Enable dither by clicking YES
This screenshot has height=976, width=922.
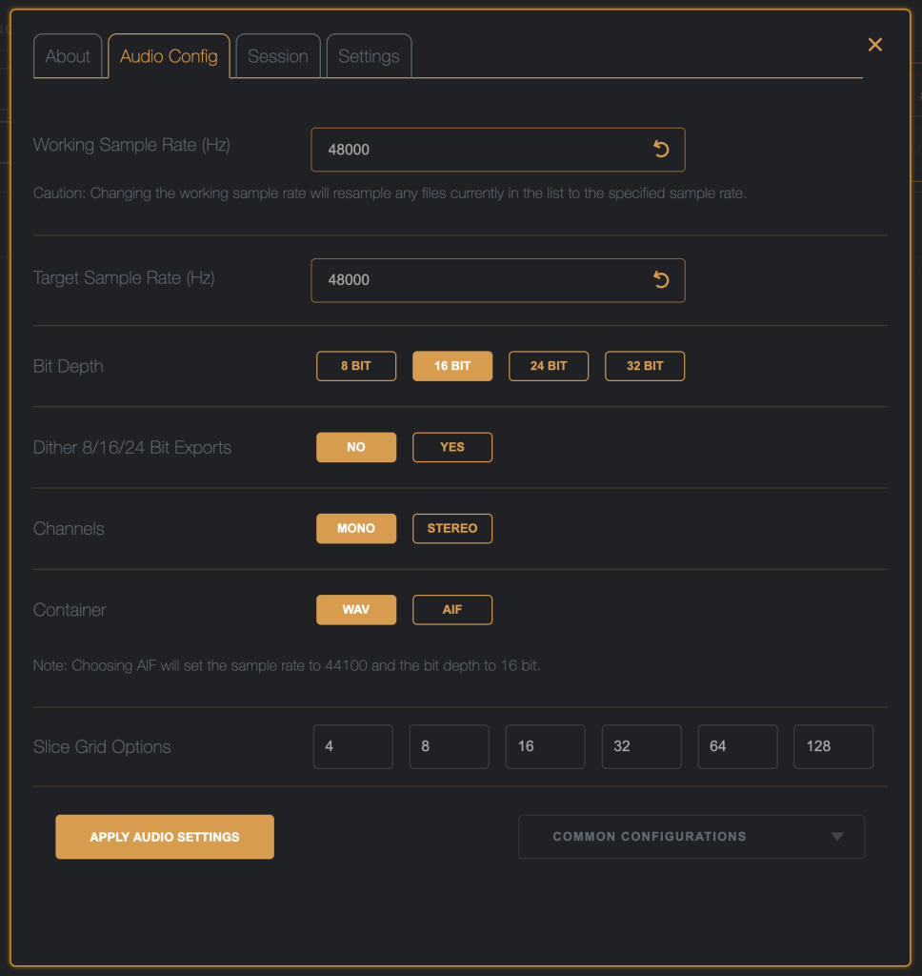click(452, 447)
